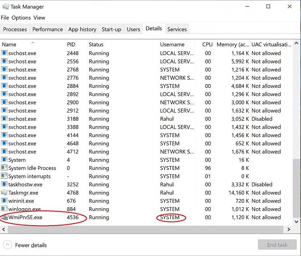The image size is (301, 256).
Task: Click the icon of svchost.exe PID 4712
Action: pyautogui.click(x=4, y=151)
